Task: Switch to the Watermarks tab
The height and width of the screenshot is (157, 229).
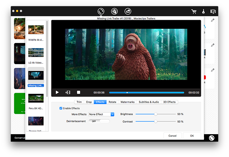Action: 127,102
